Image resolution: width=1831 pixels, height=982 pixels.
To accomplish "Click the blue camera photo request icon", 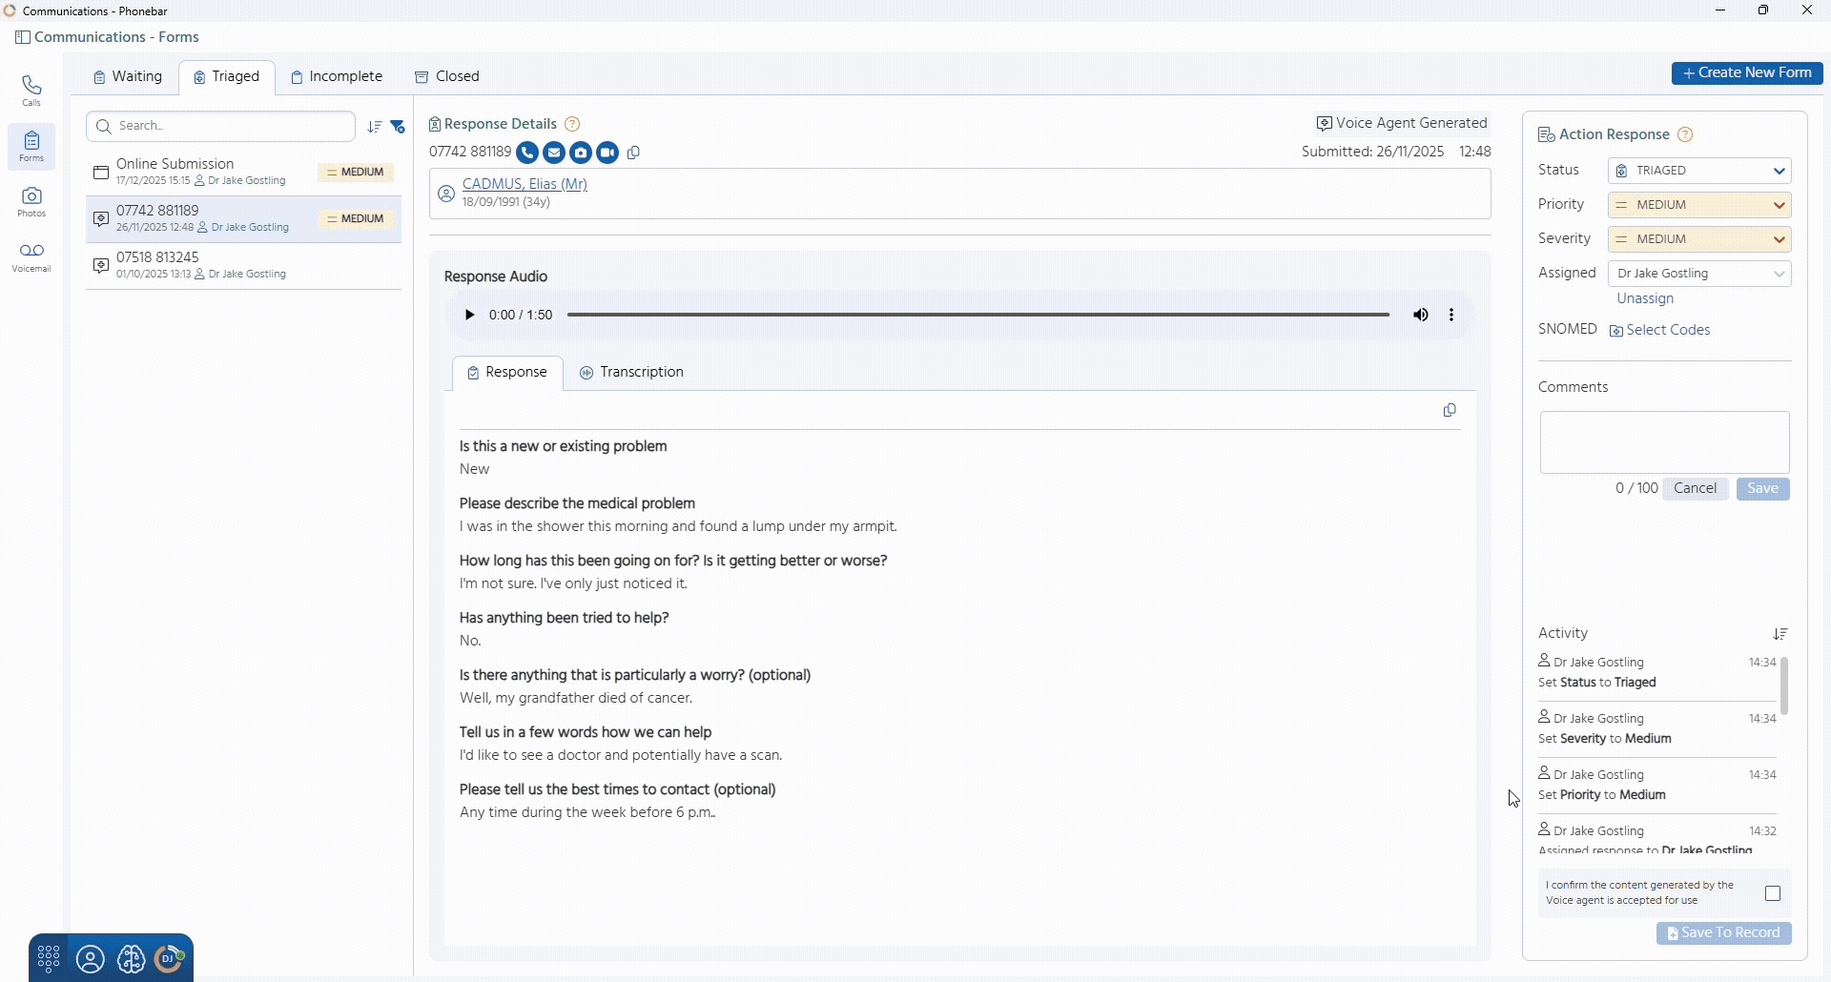I will point(581,153).
